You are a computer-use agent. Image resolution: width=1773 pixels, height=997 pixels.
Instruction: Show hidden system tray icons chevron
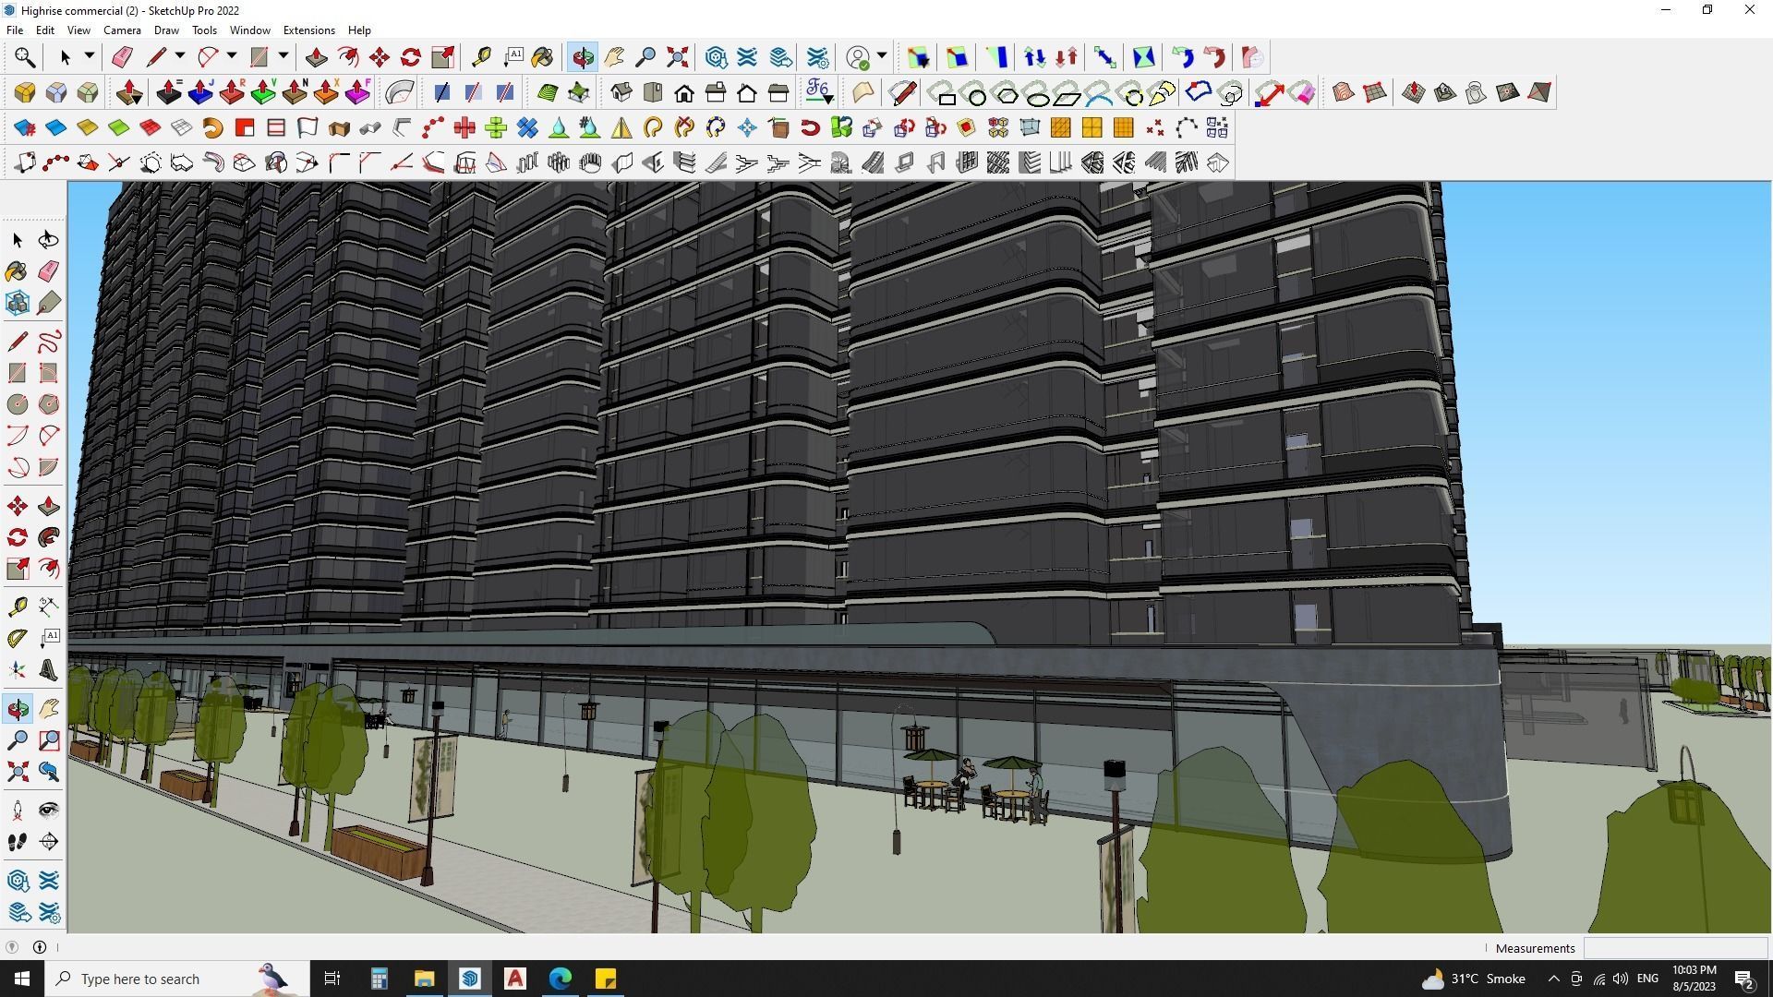coord(1553,979)
